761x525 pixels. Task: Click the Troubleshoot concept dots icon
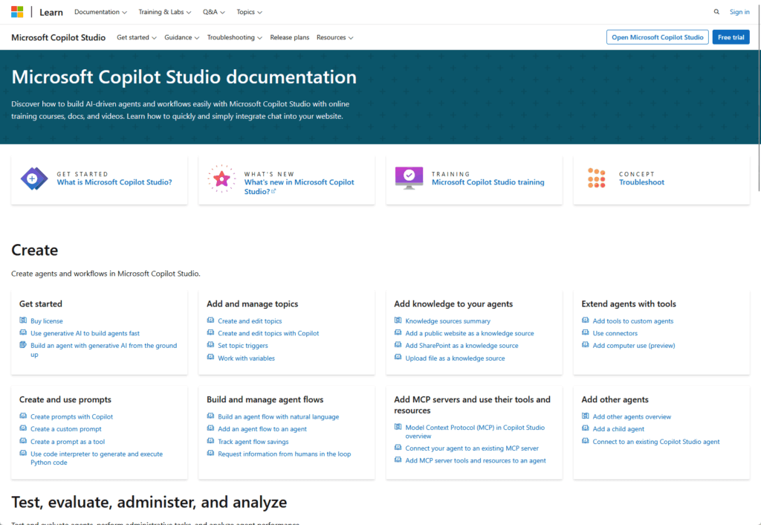[x=597, y=178]
